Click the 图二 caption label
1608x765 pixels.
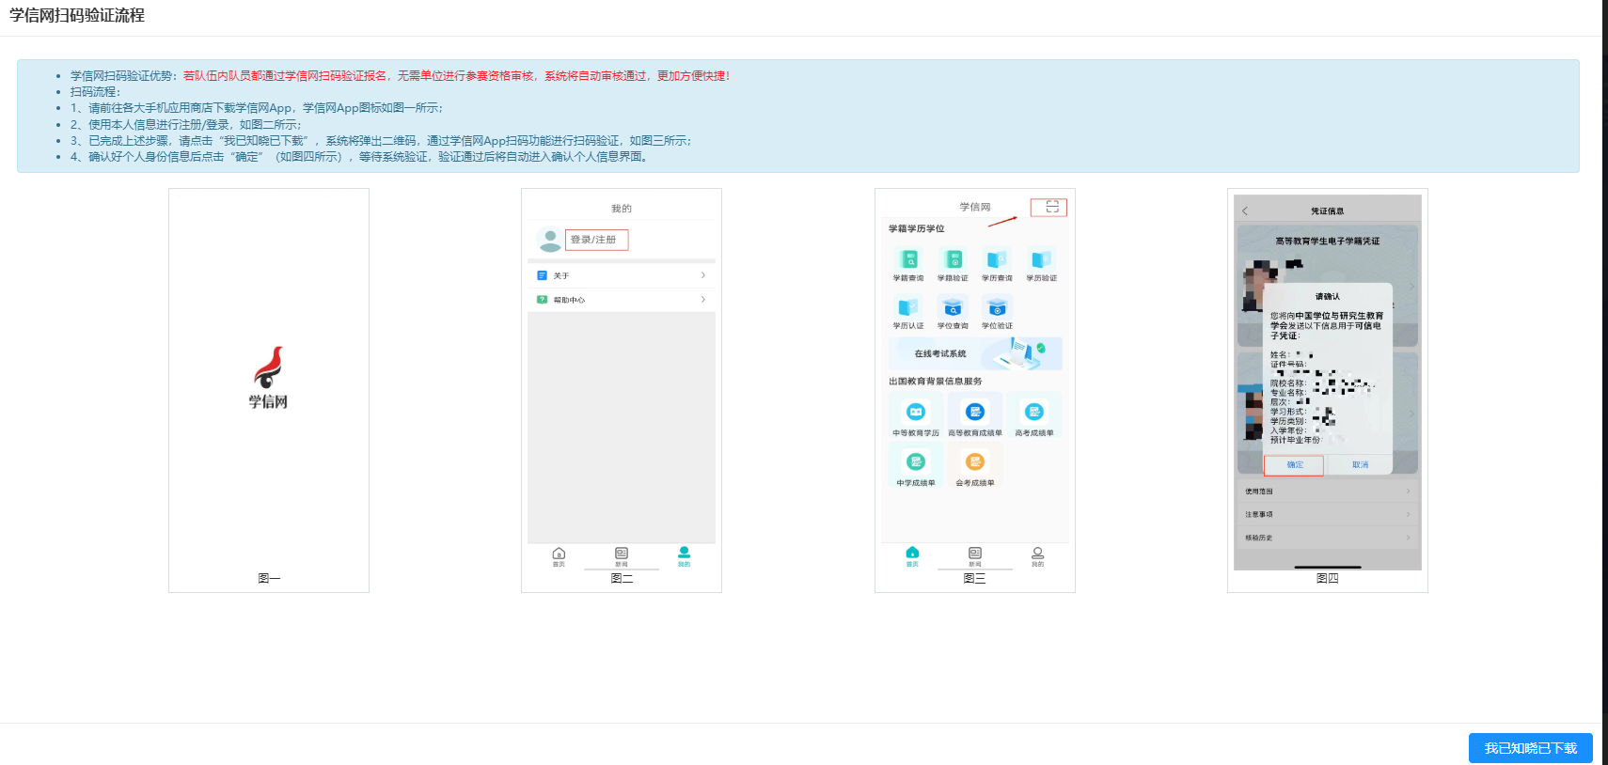(x=622, y=578)
